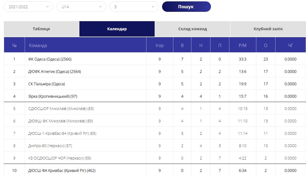The image size is (306, 176).
Task: Open the Склад команд tab
Action: 192,29
